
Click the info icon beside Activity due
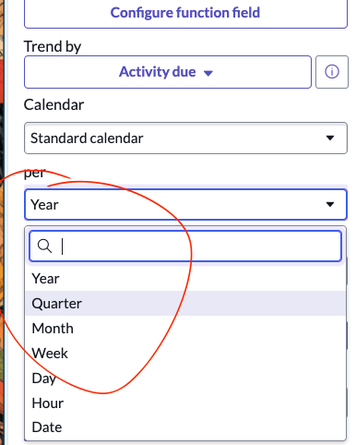tap(332, 72)
